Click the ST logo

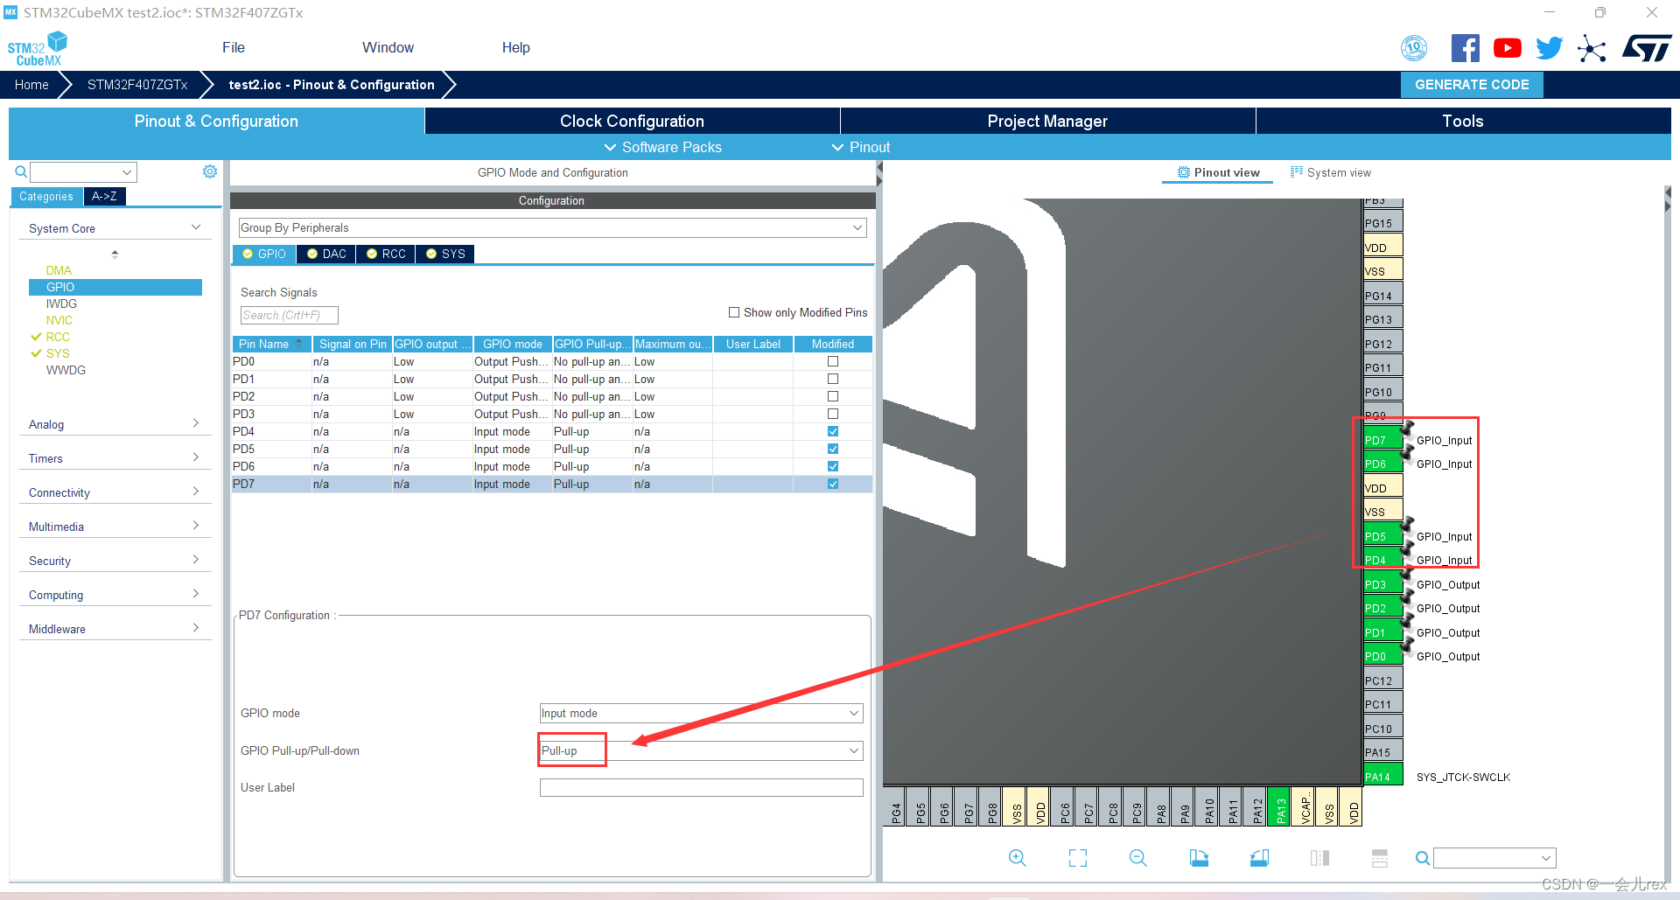click(x=1647, y=48)
